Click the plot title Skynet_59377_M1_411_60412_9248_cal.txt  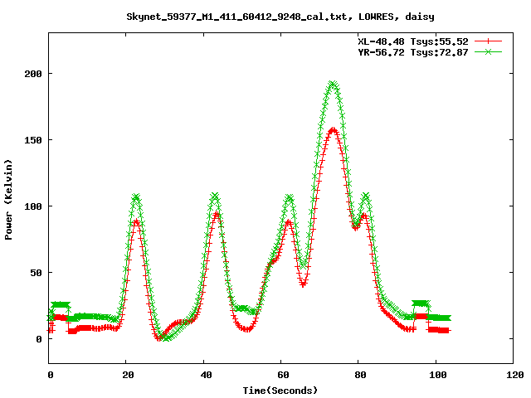(x=236, y=17)
